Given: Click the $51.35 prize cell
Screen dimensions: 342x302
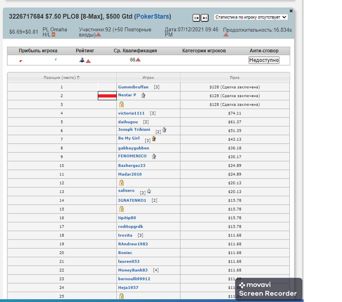Looking at the screenshot, I should tap(235, 130).
